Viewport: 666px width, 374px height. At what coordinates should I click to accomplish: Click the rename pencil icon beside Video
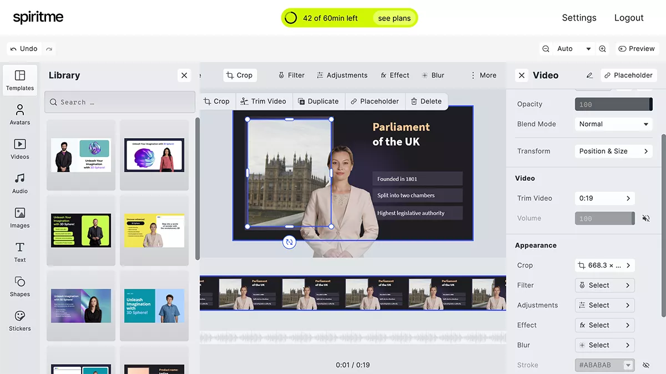click(x=589, y=75)
